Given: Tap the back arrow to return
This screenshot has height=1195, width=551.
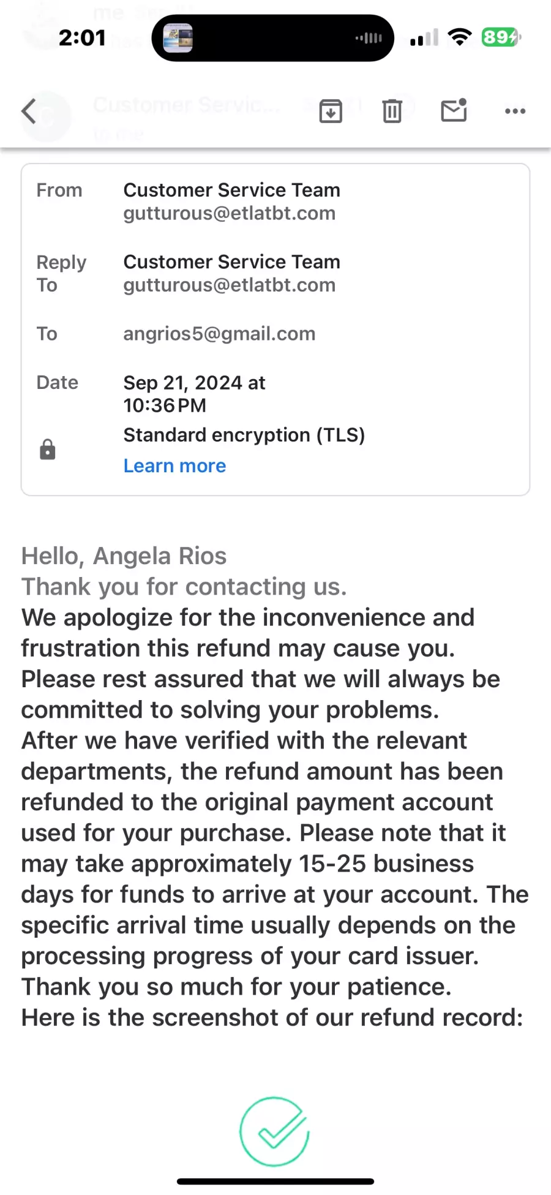Looking at the screenshot, I should coord(29,111).
